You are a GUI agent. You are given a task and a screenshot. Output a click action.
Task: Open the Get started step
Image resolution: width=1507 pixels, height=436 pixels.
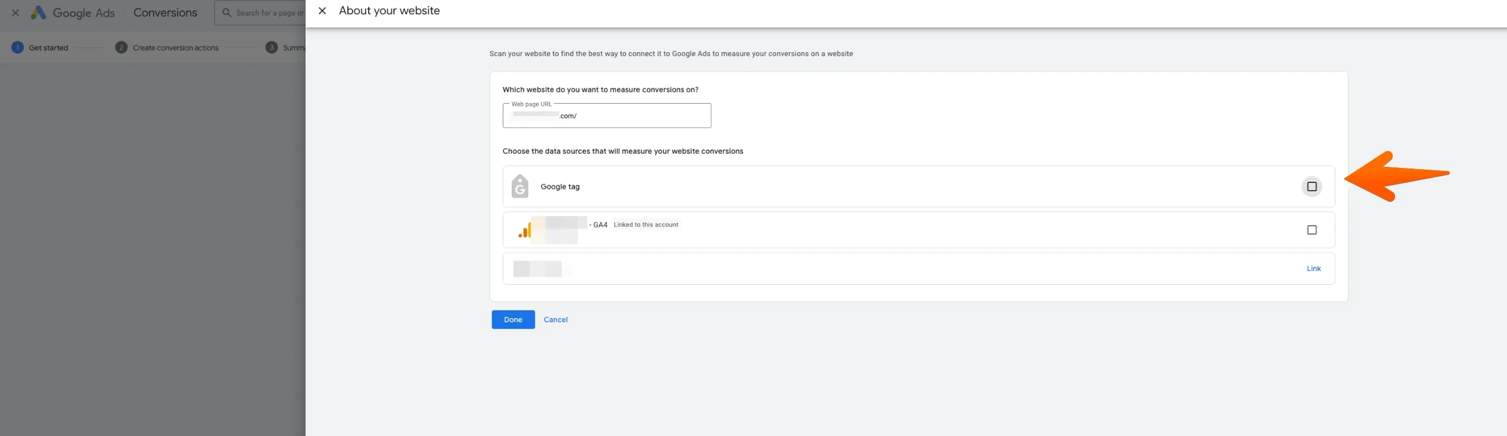tap(40, 48)
